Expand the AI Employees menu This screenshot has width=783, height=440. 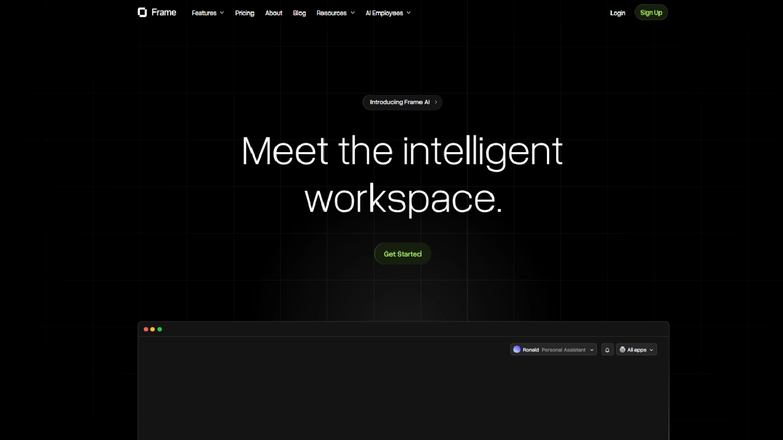tap(388, 13)
